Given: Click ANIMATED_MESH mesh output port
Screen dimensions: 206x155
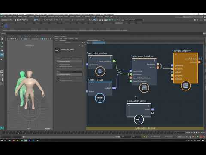Looking at the screenshot, I should tap(152, 109).
